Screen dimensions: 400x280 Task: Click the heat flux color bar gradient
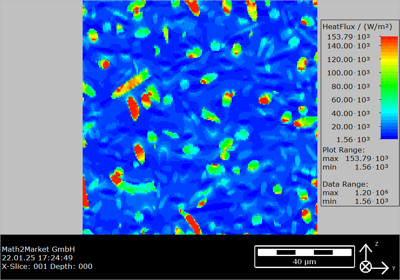(389, 87)
